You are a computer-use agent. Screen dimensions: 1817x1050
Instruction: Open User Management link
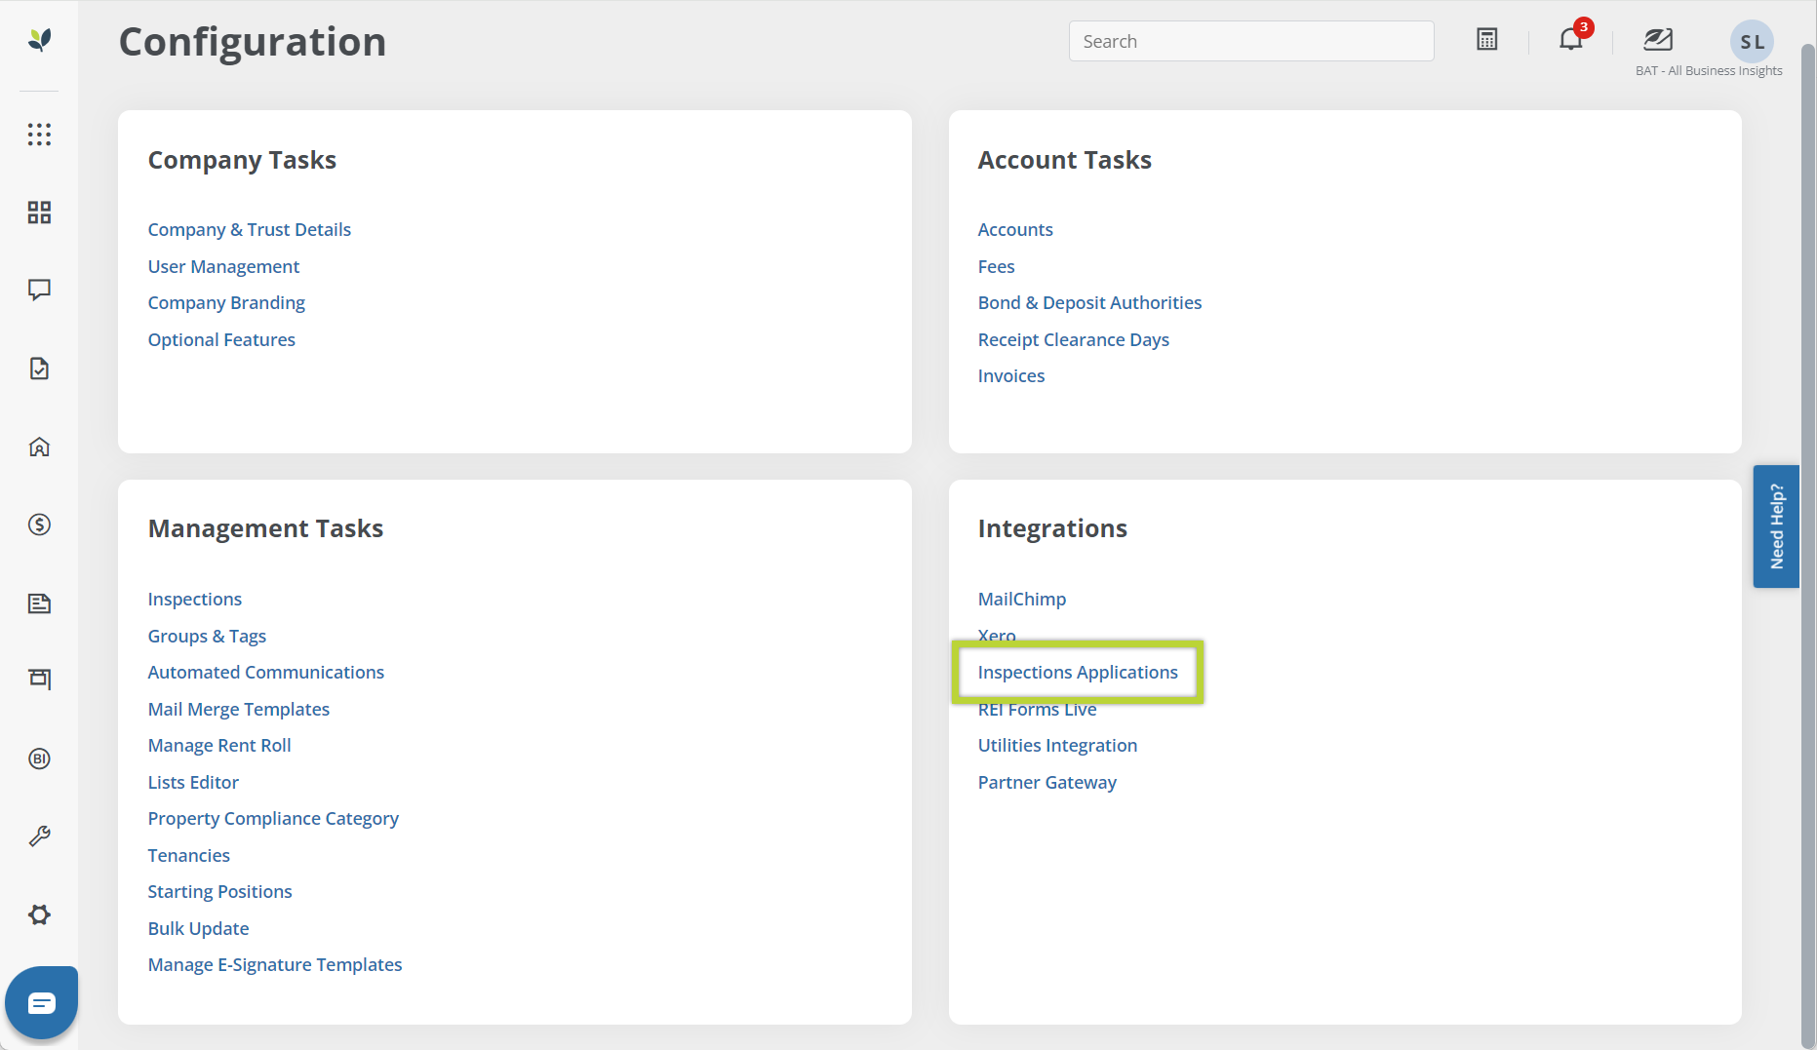[223, 266]
